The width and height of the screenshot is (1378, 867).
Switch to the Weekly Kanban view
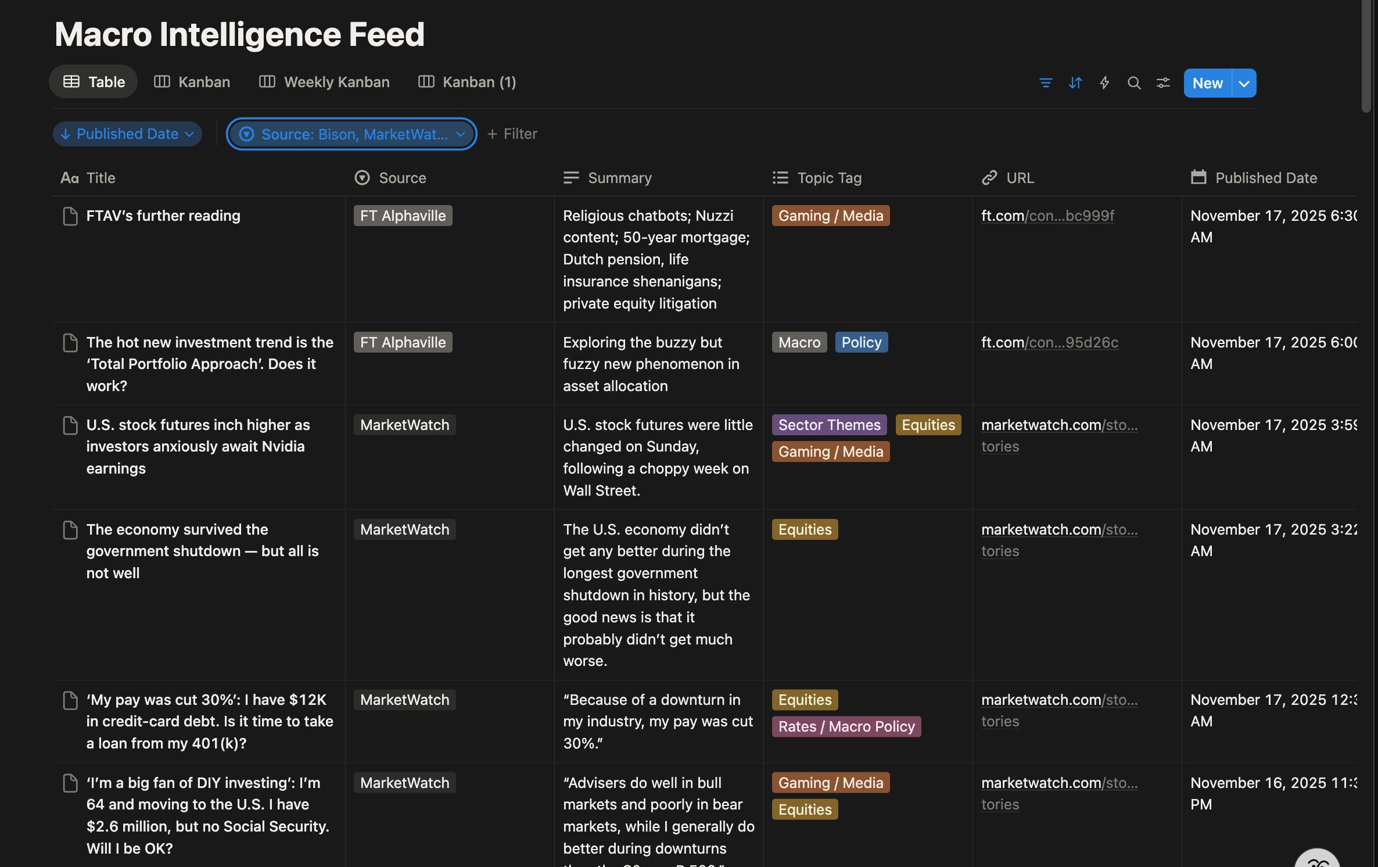pyautogui.click(x=324, y=82)
